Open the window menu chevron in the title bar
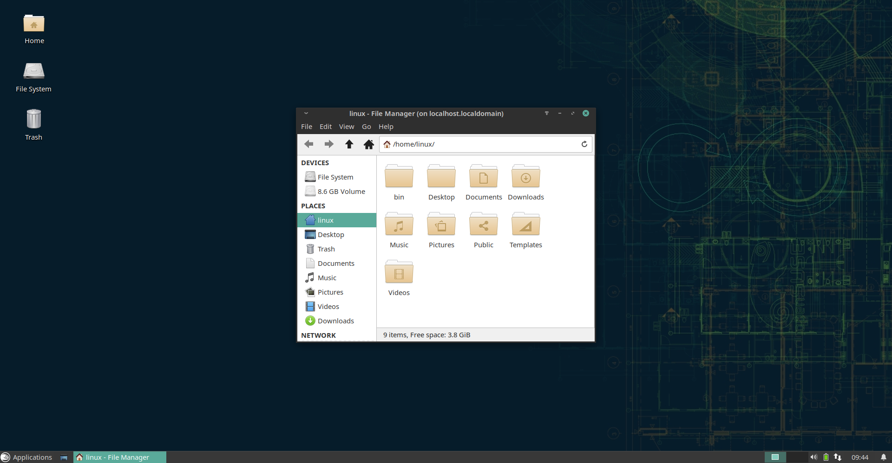The height and width of the screenshot is (463, 892). coord(306,113)
